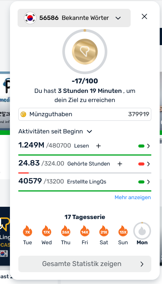Viewport: 162px width, 284px height.
Task: Click Gesamte Statistik zeigen button
Action: [85, 264]
